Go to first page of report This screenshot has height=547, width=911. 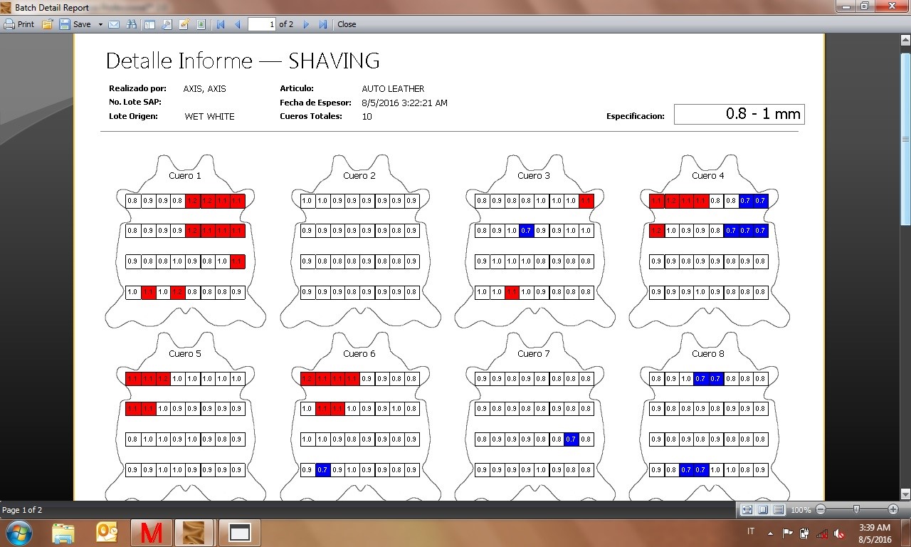point(221,24)
